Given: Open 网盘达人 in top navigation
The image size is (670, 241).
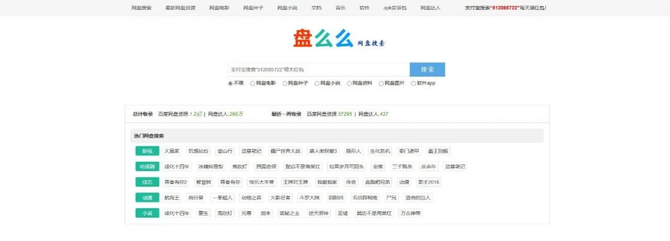Looking at the screenshot, I should coord(431,7).
